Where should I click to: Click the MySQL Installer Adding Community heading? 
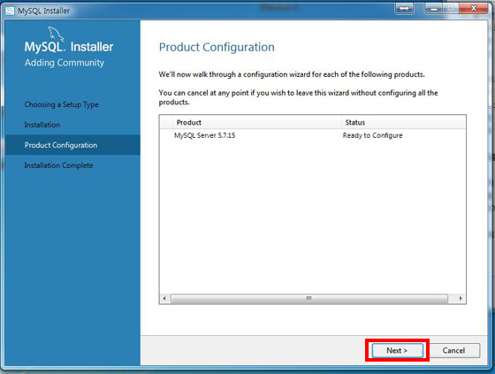[69, 54]
